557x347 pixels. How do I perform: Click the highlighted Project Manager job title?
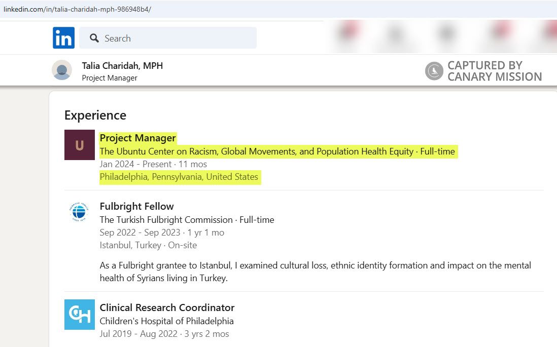click(x=137, y=138)
